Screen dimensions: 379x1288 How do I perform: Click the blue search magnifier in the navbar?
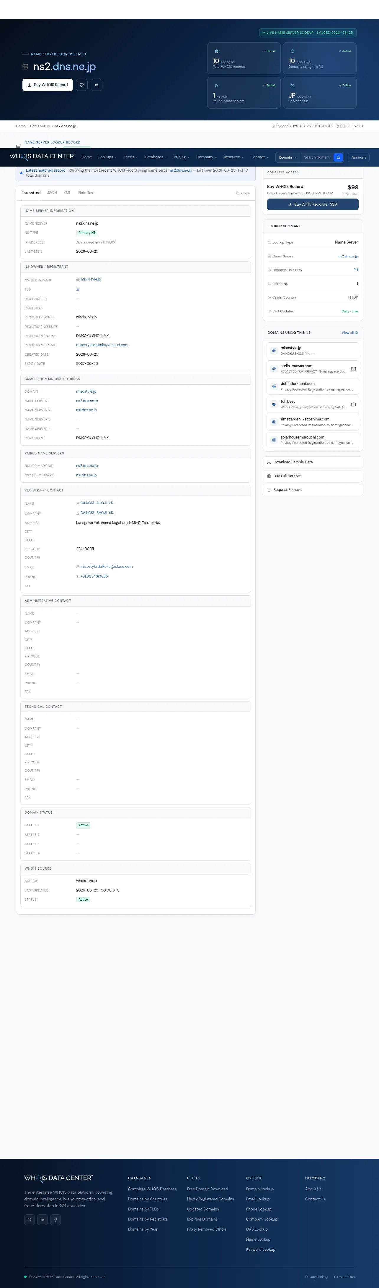tap(338, 157)
